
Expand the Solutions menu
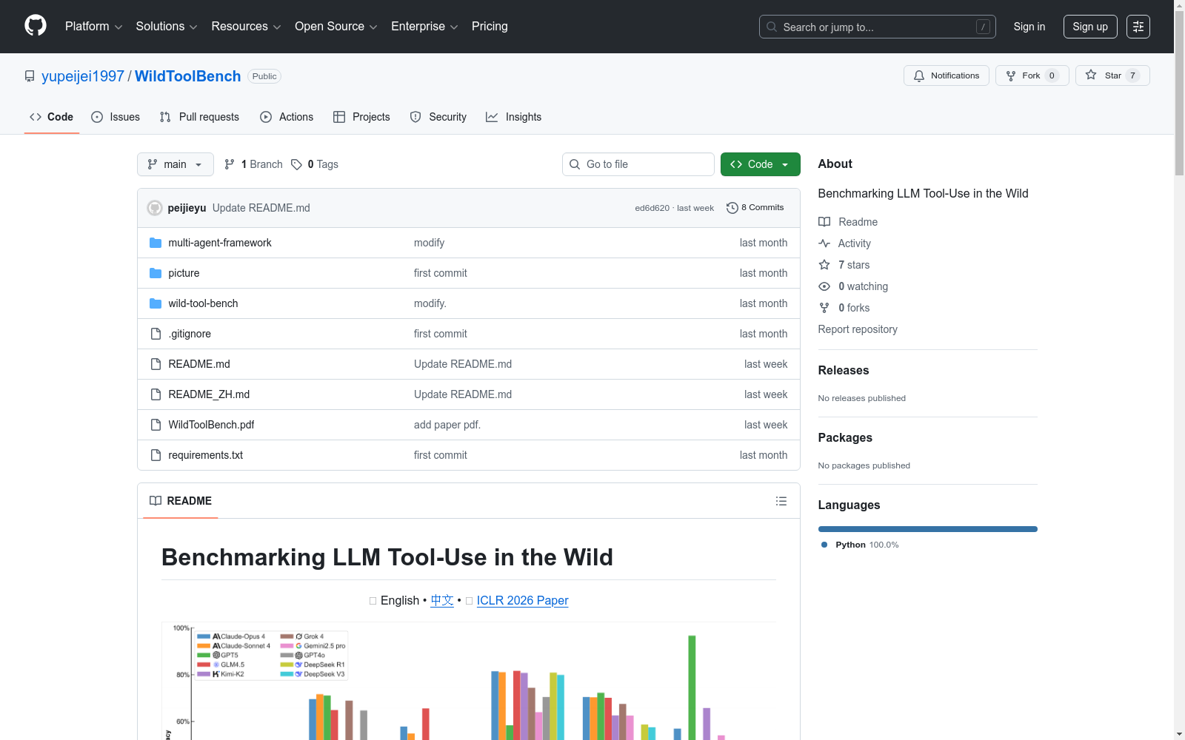(167, 27)
